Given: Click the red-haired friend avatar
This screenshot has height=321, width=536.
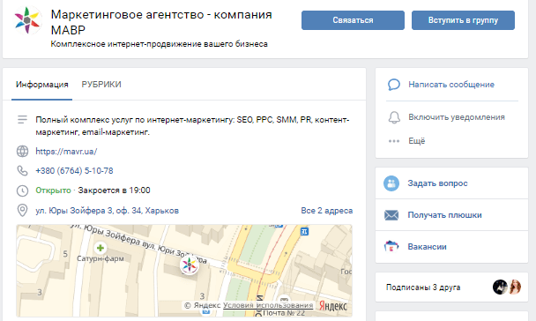Looking at the screenshot, I should [515, 287].
